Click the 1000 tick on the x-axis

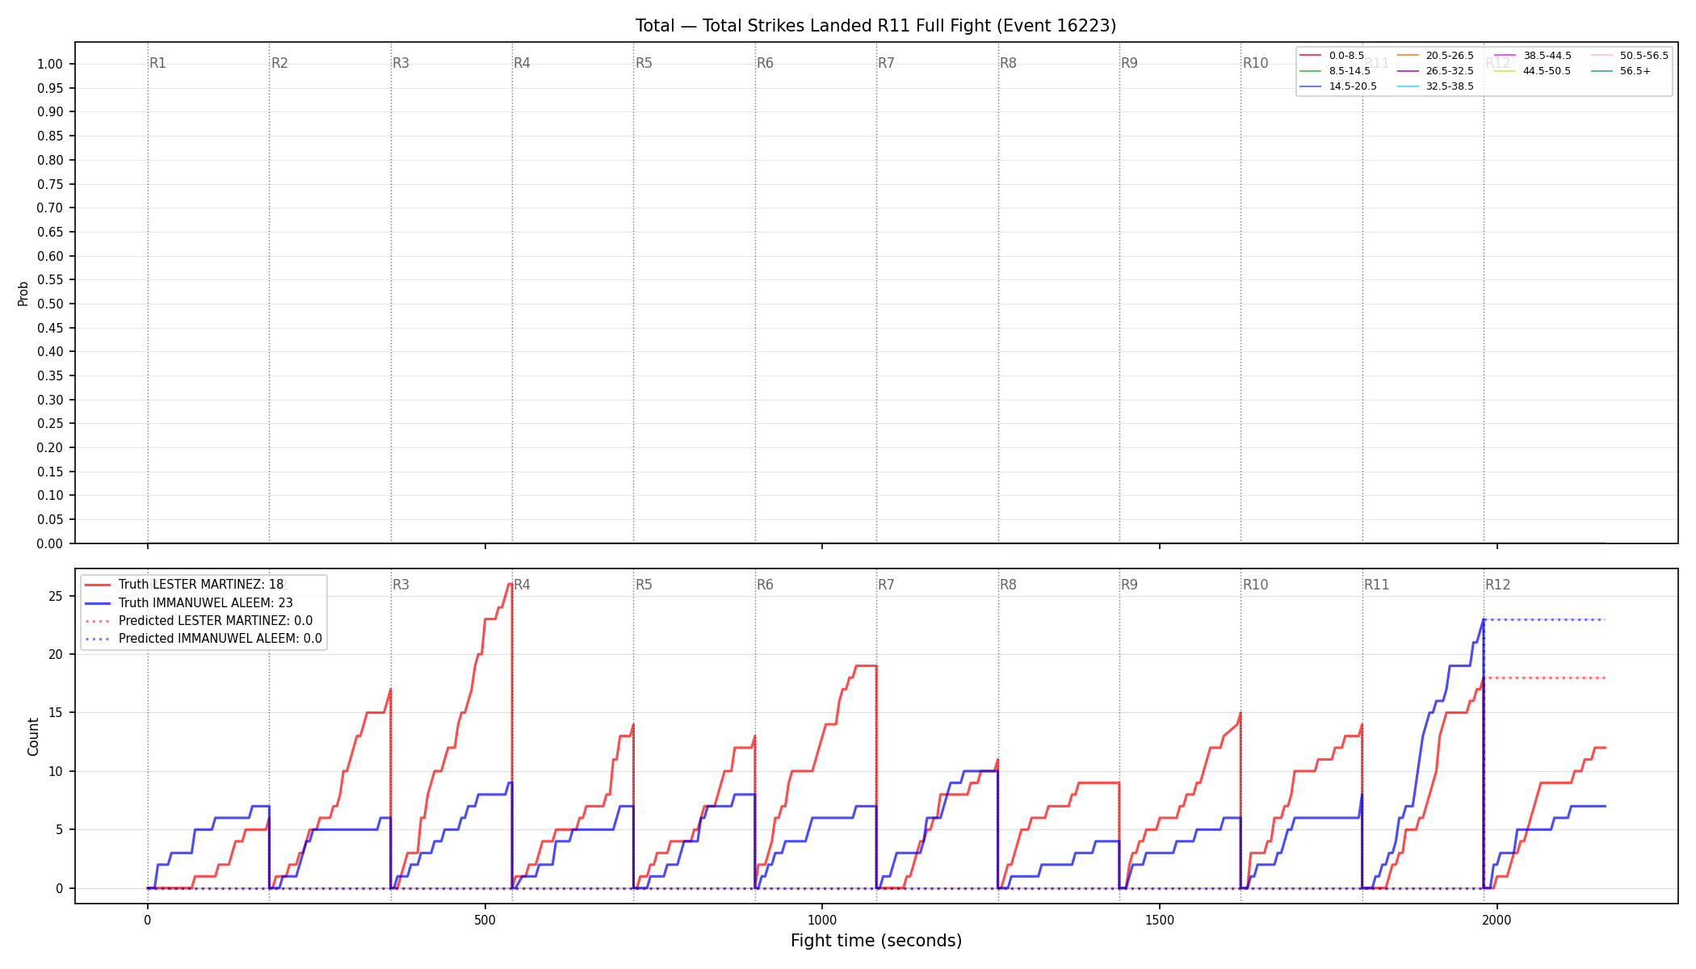pyautogui.click(x=822, y=920)
